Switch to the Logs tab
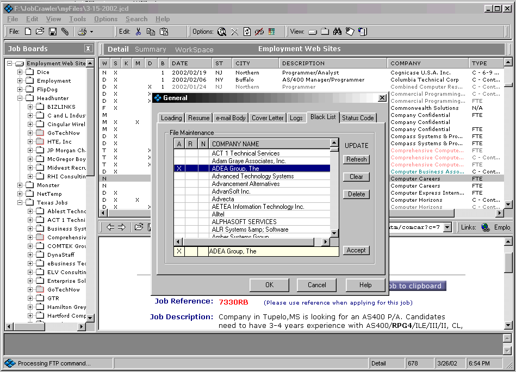Image resolution: width=516 pixels, height=372 pixels. click(x=296, y=118)
